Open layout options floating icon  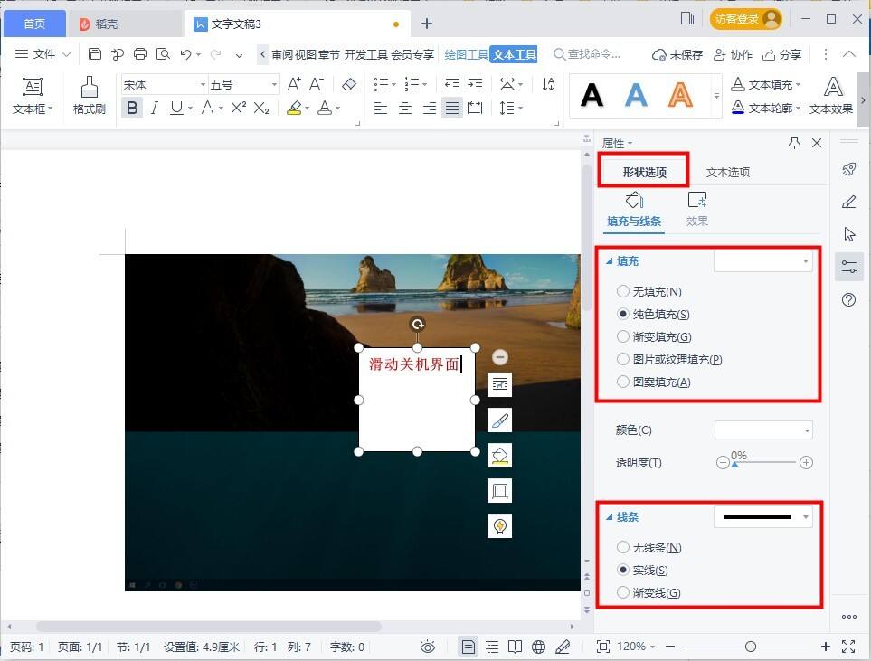pyautogui.click(x=499, y=385)
